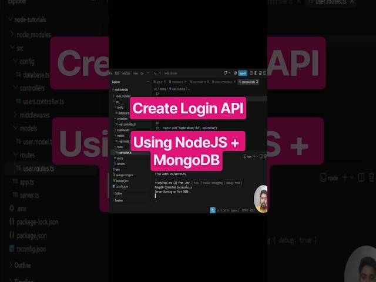Open package-lock.json in the Explorer
The height and width of the screenshot is (282, 376).
(123, 175)
